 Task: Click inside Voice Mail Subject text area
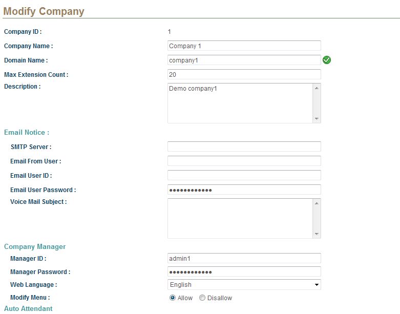point(240,219)
